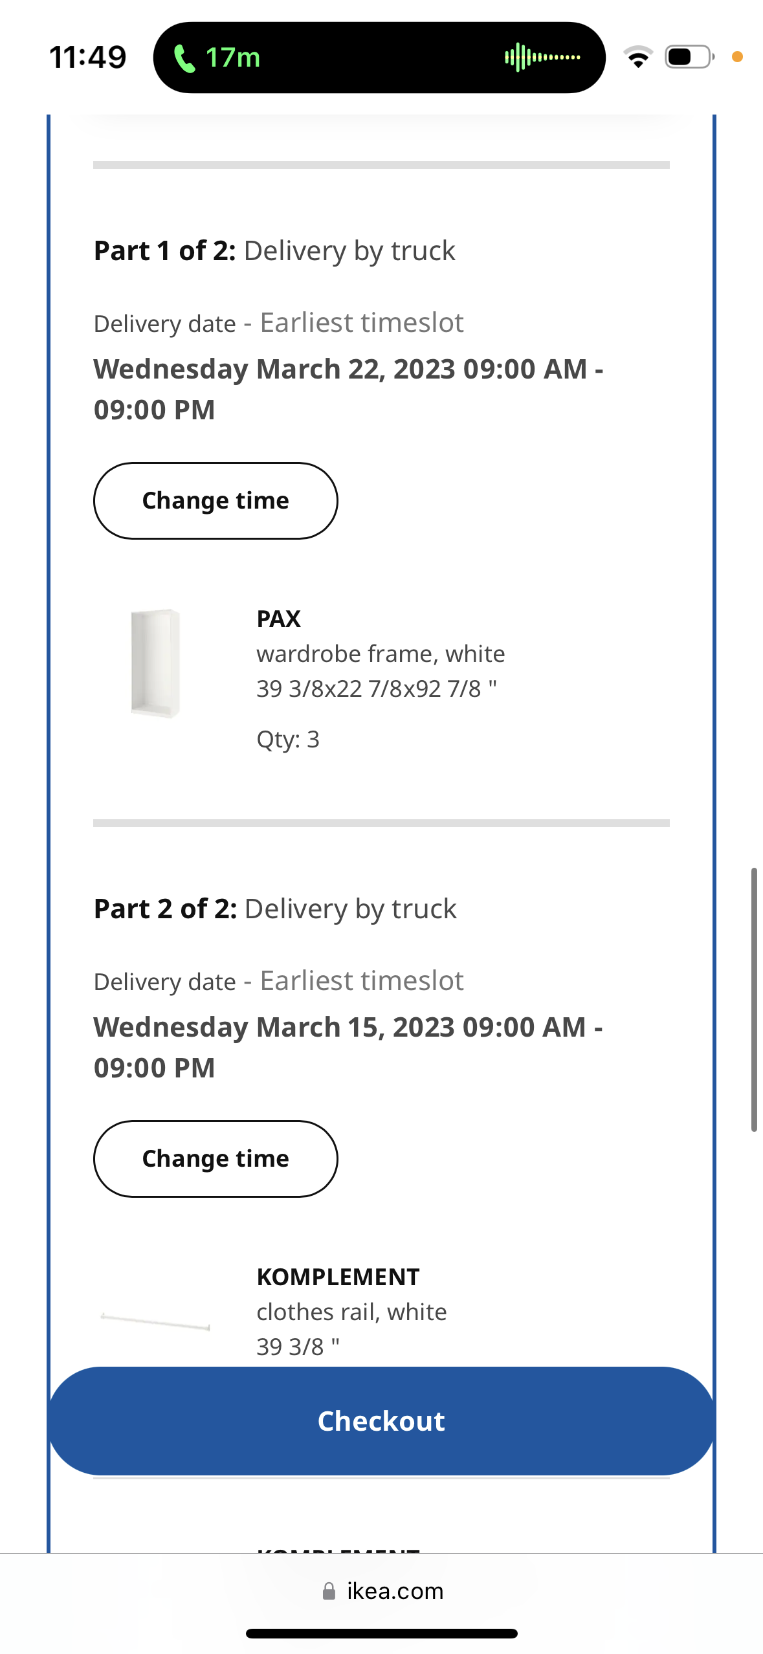The width and height of the screenshot is (763, 1654).
Task: Open the KOMPLEMENT clothes rail thumbnail
Action: pos(155,1320)
